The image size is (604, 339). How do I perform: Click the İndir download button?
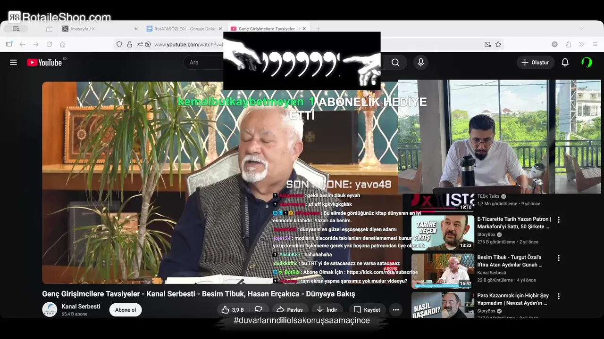[x=327, y=310]
